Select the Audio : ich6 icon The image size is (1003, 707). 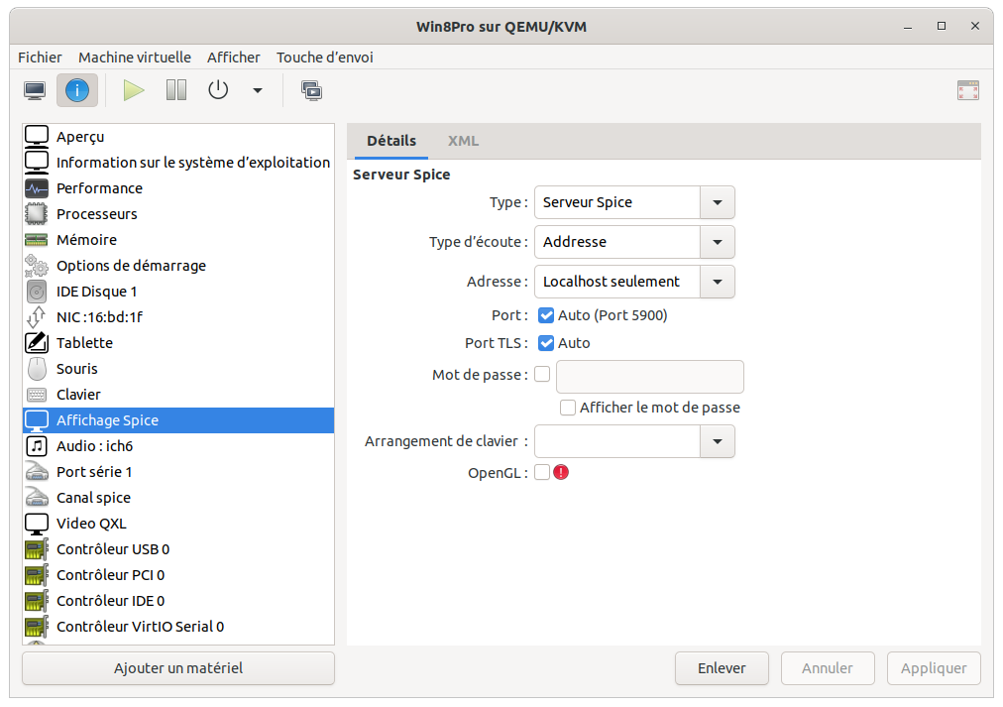pyautogui.click(x=37, y=446)
